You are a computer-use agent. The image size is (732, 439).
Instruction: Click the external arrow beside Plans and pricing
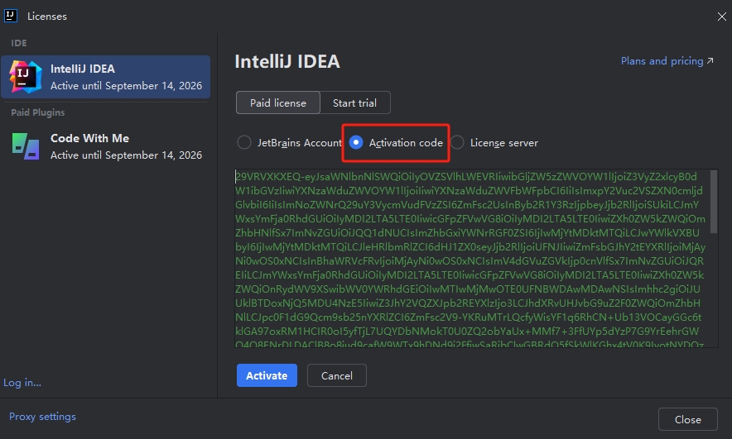pyautogui.click(x=710, y=61)
